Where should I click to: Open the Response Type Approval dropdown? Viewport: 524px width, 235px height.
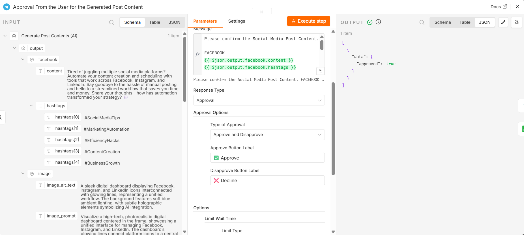click(x=259, y=100)
